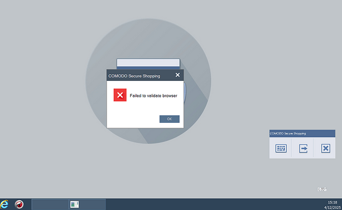Exit Secure Shopping with the X icon
The height and width of the screenshot is (210, 342).
pos(326,148)
